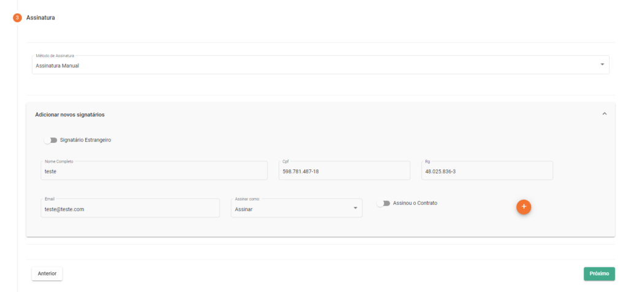Click the Nome Completo input field
This screenshot has width=628, height=292.
pyautogui.click(x=153, y=171)
